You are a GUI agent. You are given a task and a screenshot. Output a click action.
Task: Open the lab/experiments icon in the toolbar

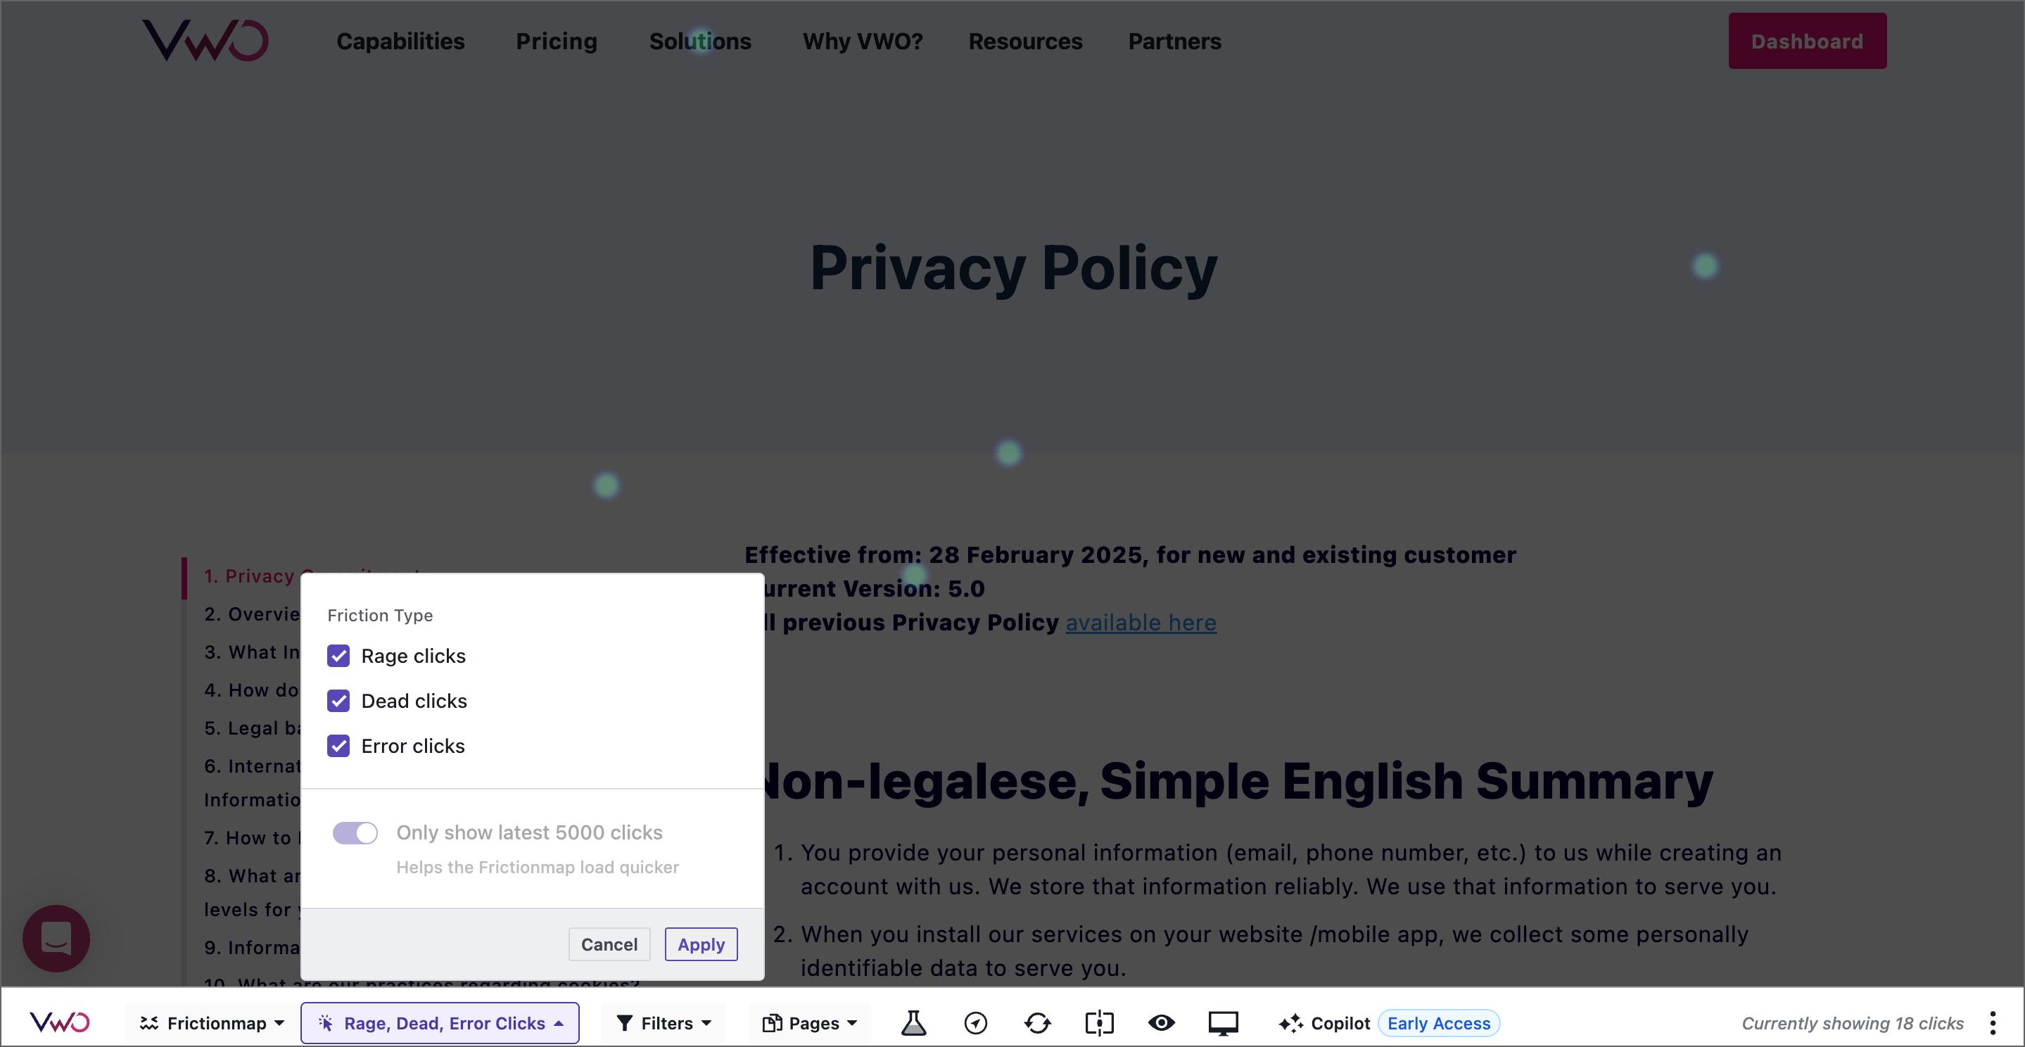coord(913,1022)
